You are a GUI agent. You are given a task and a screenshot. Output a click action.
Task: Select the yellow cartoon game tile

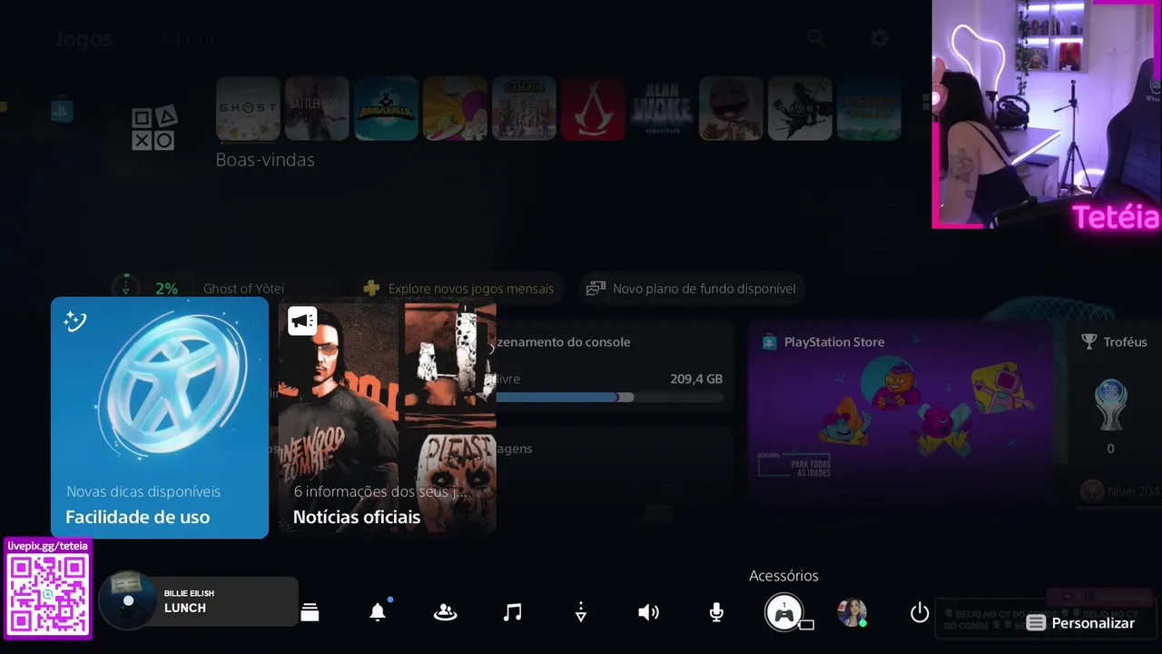[x=455, y=108]
